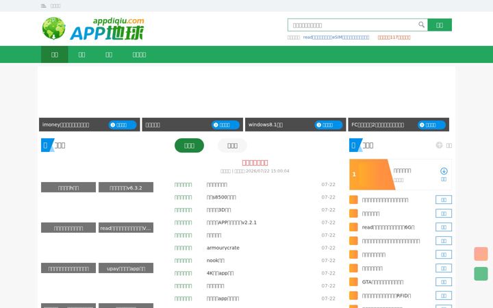Open hot search link starting with "read"
Screen dimensions: 493x308
pos(336,37)
